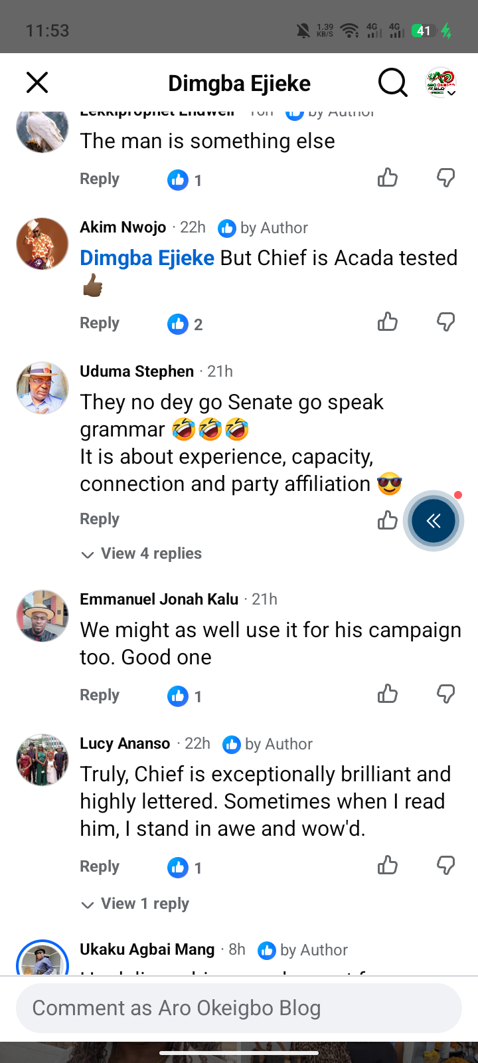Image resolution: width=478 pixels, height=1063 pixels.
Task: Expand View 1 reply under Lucy Ananso
Action: [135, 904]
